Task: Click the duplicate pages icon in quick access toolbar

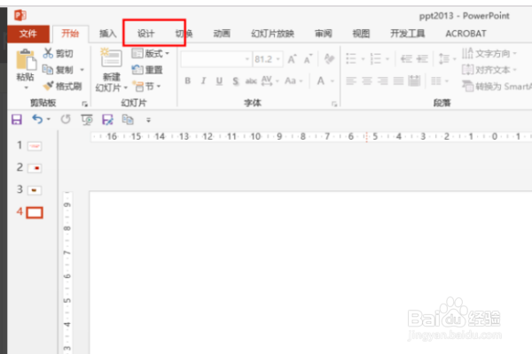Action: point(128,119)
